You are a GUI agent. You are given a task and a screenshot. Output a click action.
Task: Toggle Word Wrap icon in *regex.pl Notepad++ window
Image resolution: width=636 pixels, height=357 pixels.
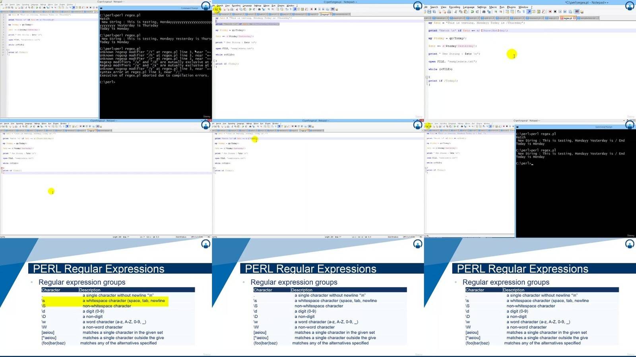519,12
